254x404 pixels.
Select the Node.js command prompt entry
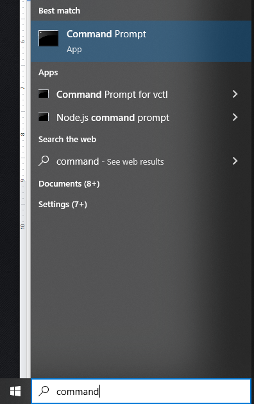(x=141, y=117)
